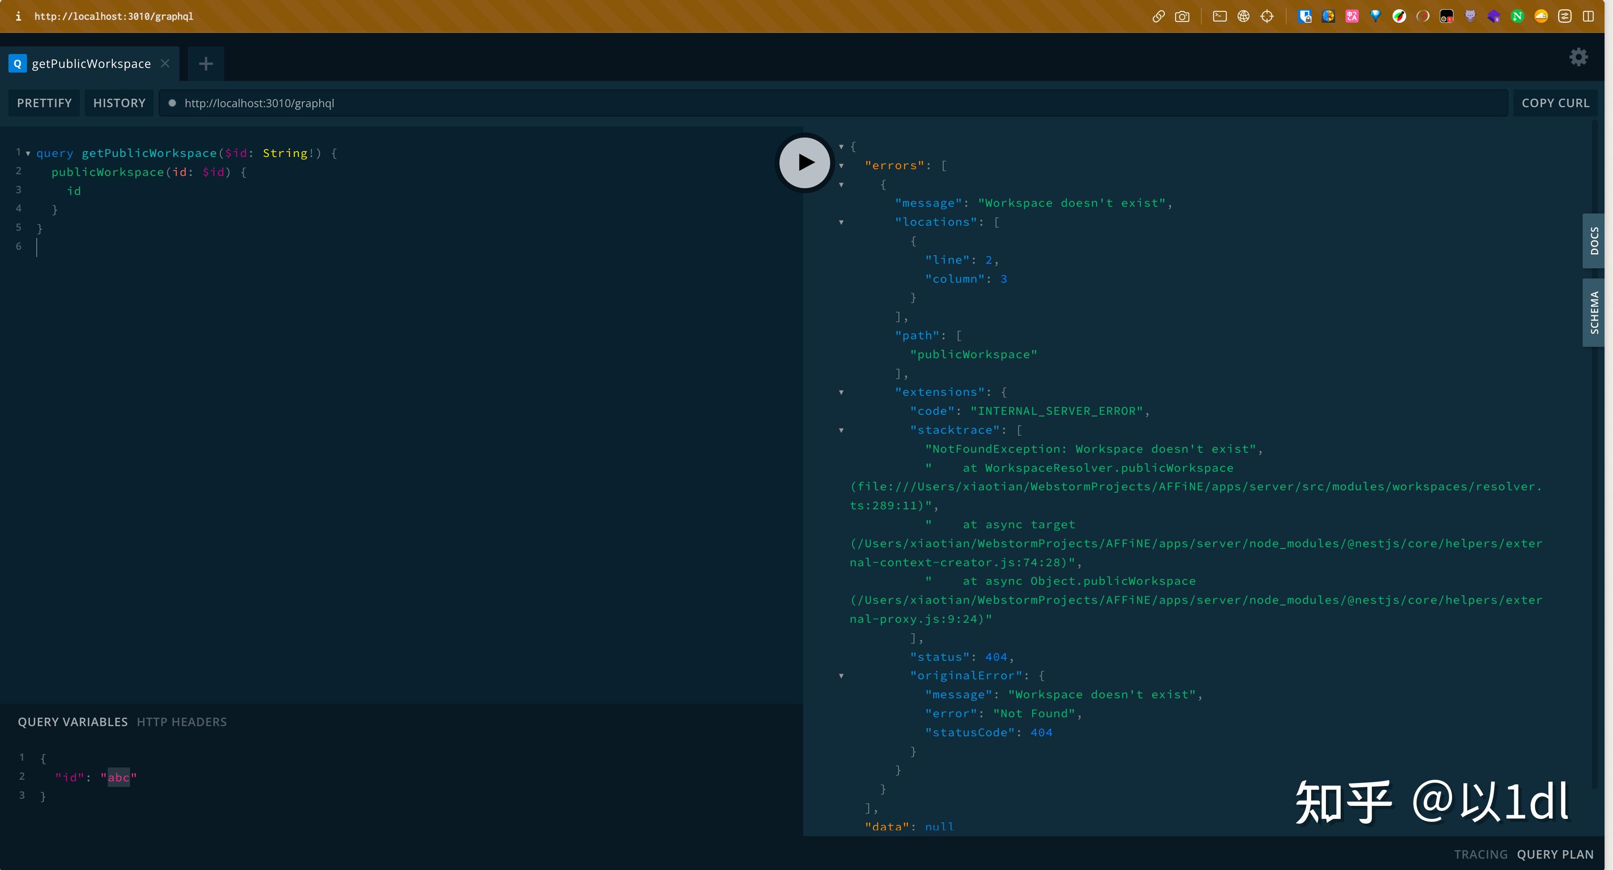Open the SCHEMA side panel
This screenshot has width=1613, height=870.
1594,312
